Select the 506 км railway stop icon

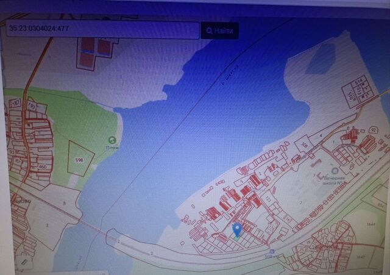[x=272, y=251]
